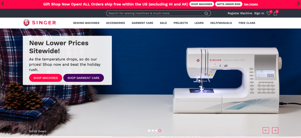Expand the Accessories menu
The image size is (301, 138).
click(115, 23)
